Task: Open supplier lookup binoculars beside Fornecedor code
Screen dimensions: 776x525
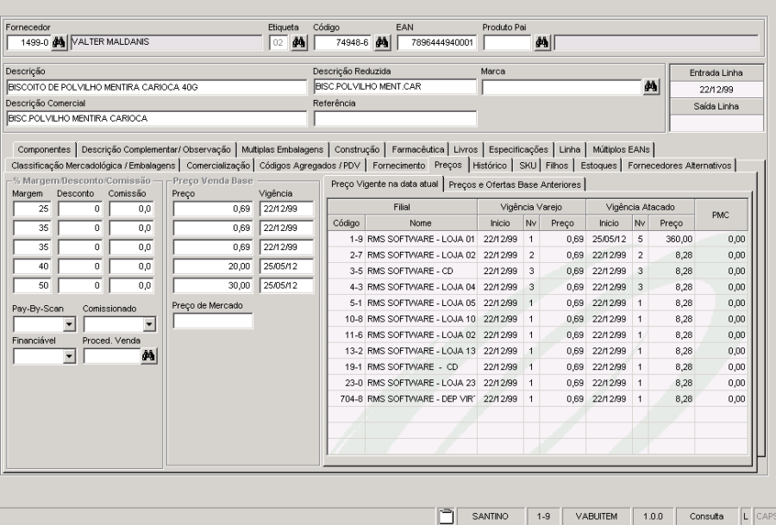Action: [x=59, y=42]
